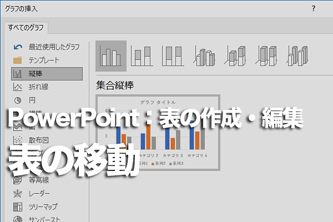Select the 3-D clustered column subtype icon
The width and height of the screenshot is (333, 222).
pyautogui.click(x=204, y=56)
